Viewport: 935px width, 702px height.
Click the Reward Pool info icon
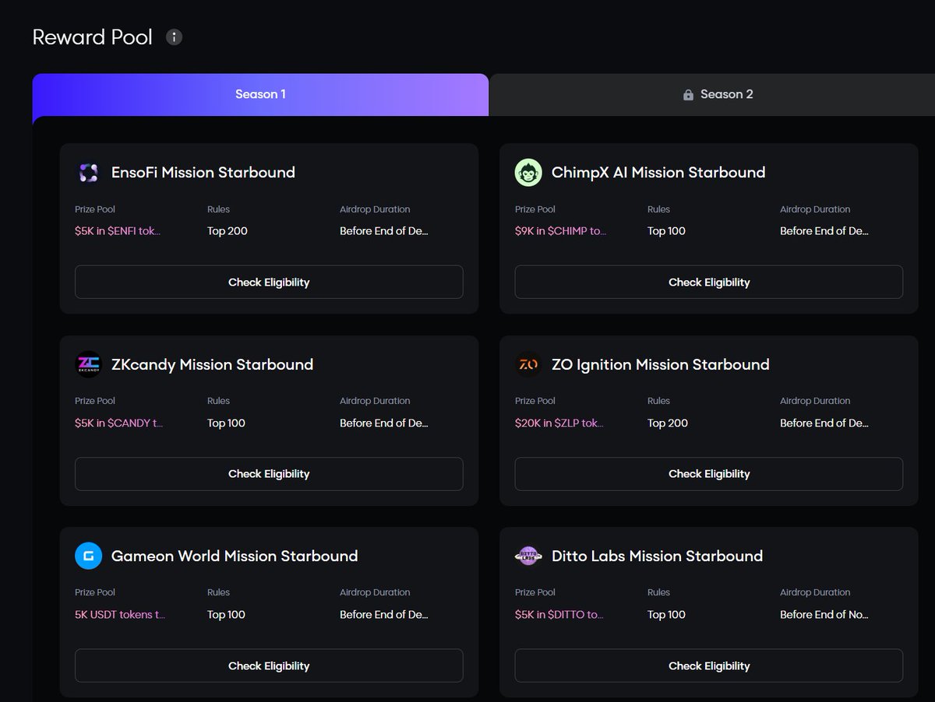[175, 37]
